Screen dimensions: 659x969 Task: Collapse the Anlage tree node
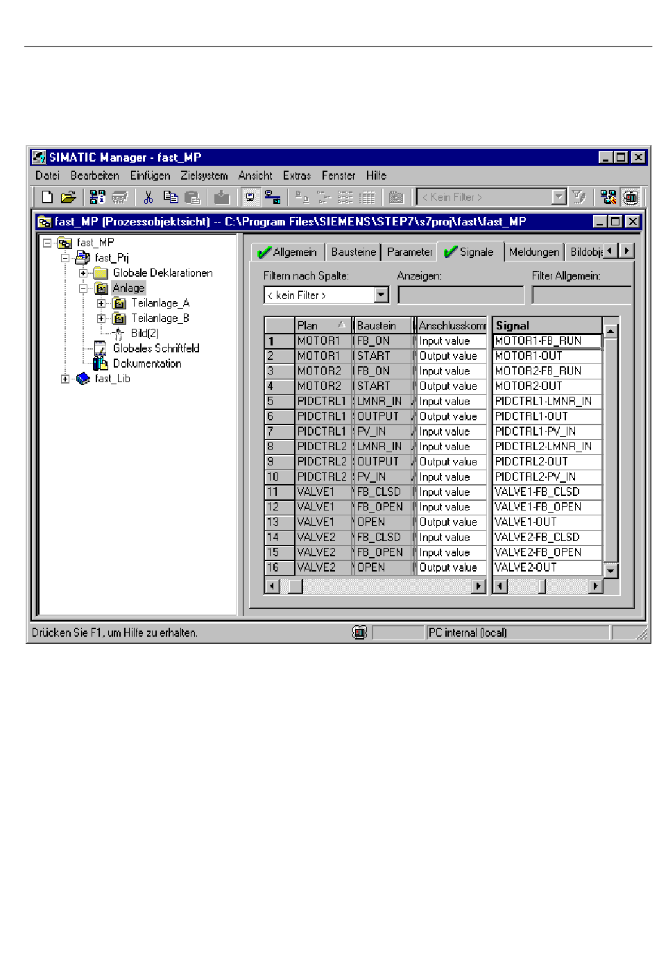coord(83,288)
